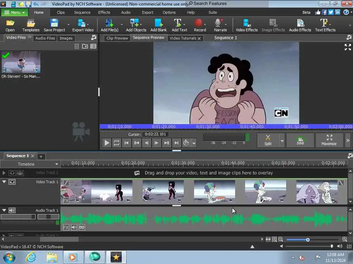Adjust the timeline zoom slider
353x264 pixels.
coord(312,240)
